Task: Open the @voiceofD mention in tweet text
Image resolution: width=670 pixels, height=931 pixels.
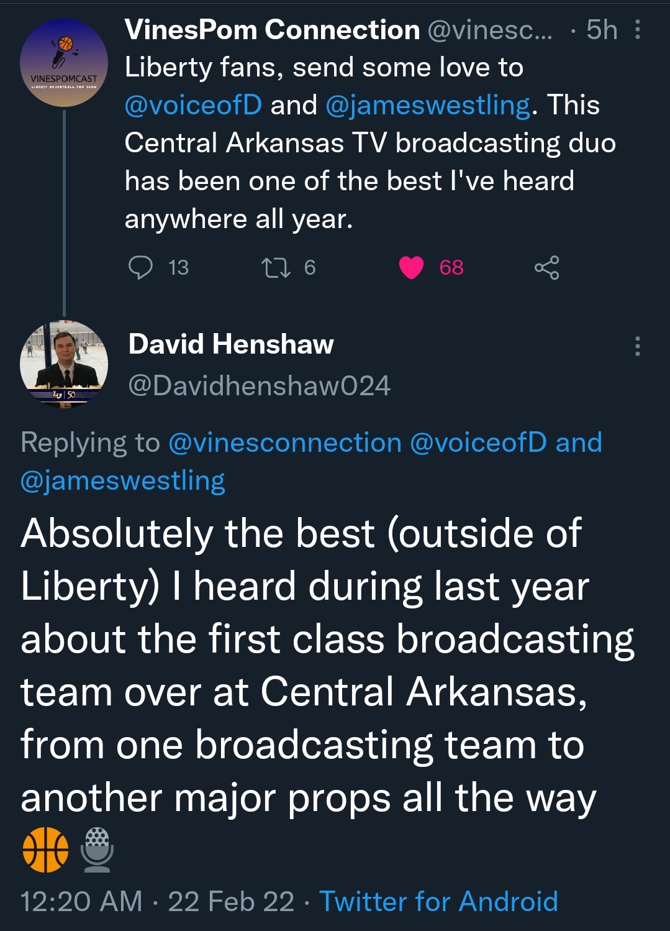Action: click(x=193, y=105)
